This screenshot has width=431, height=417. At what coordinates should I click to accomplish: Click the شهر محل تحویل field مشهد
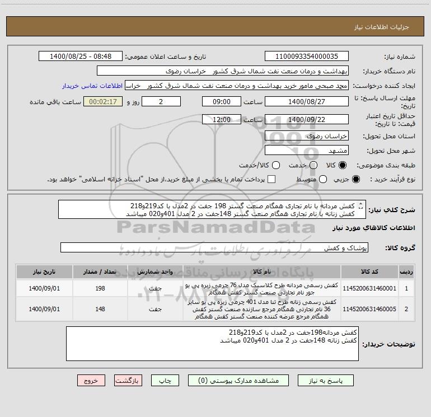307,151
